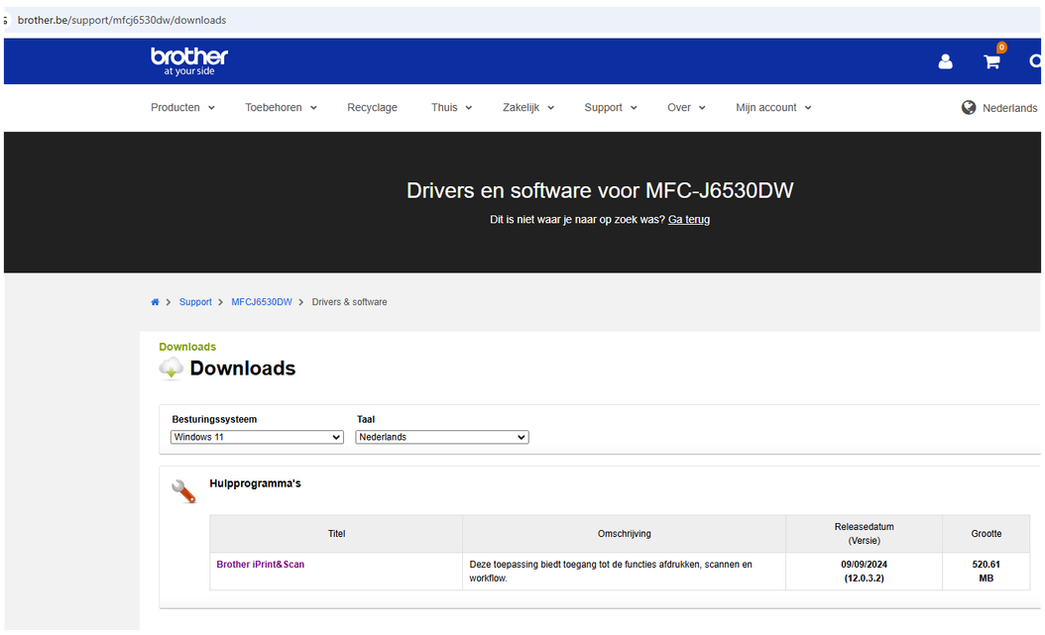Viewport: 1045px width, 635px height.
Task: Click the small green Downloads label
Action: (187, 347)
